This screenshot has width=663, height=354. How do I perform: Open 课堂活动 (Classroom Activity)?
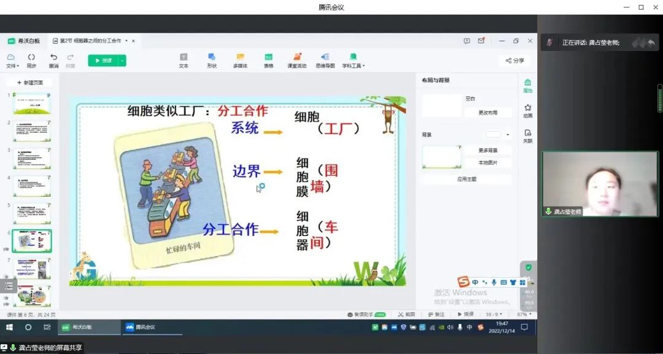point(297,61)
